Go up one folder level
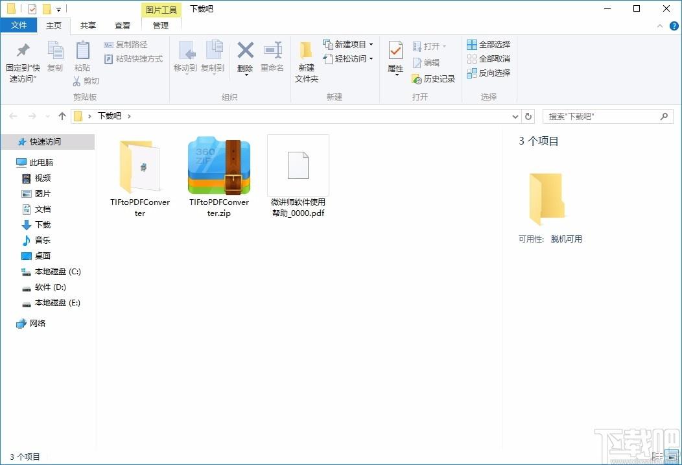The width and height of the screenshot is (682, 465). (x=62, y=116)
